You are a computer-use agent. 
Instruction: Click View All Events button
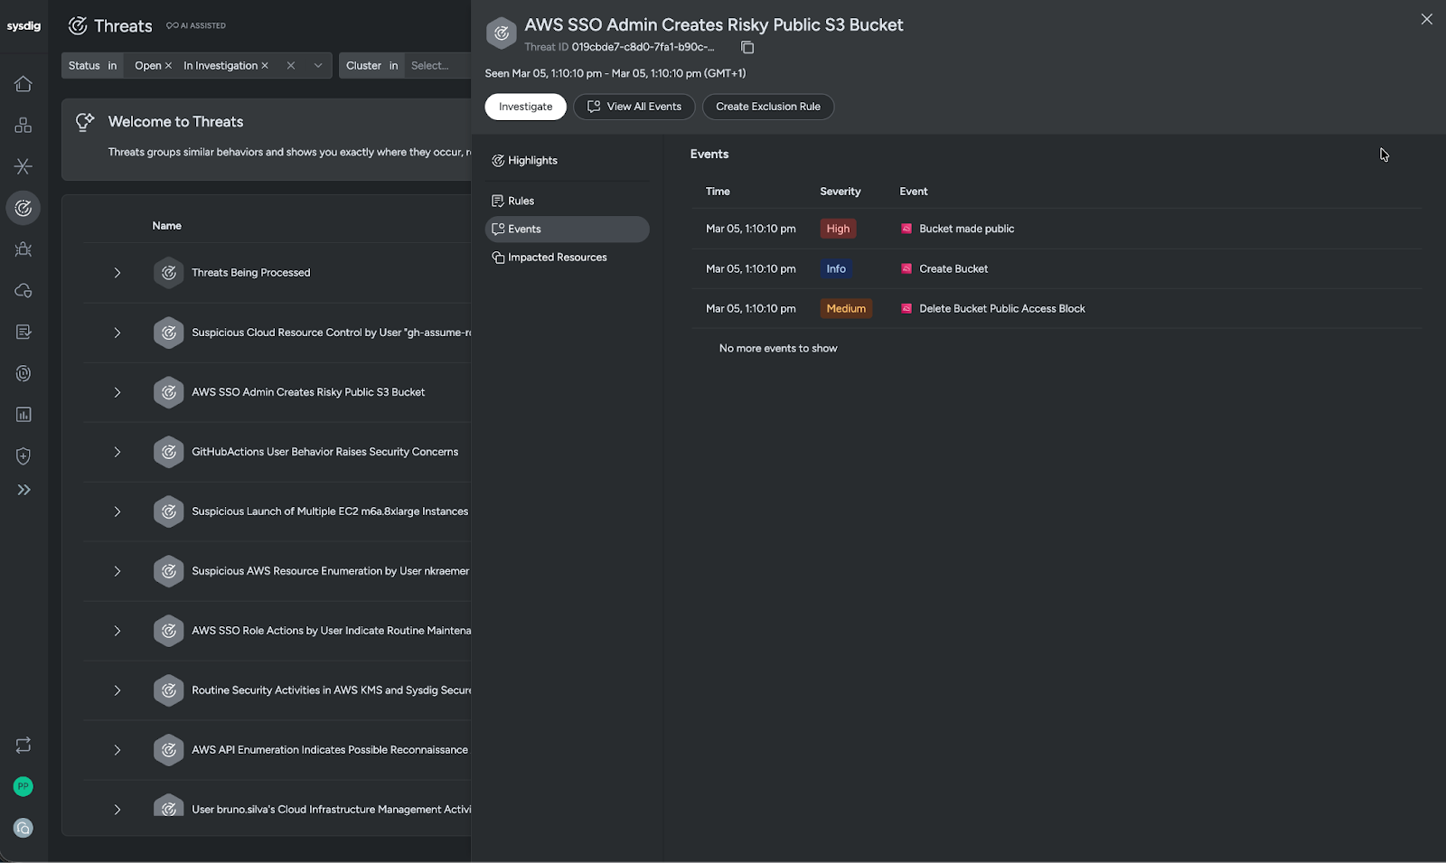634,107
